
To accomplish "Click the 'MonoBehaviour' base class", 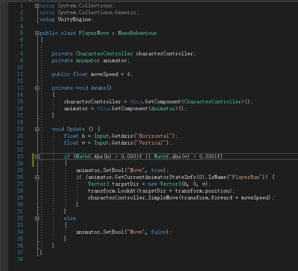I will [137, 33].
